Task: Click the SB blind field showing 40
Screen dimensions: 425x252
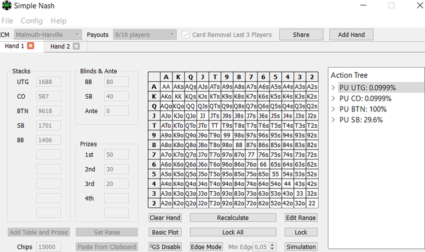Action: tap(117, 96)
